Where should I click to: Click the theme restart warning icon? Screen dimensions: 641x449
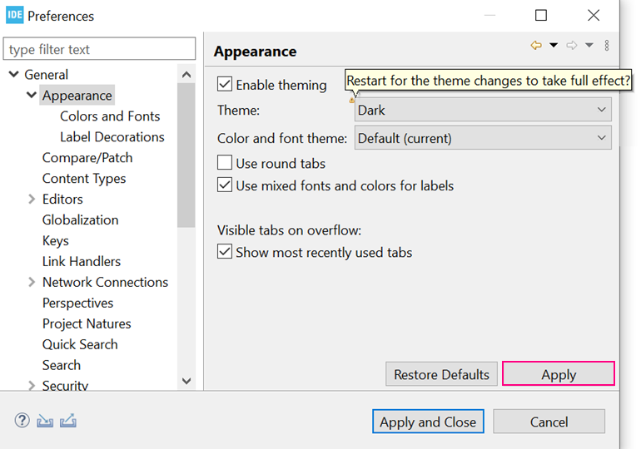tap(352, 100)
